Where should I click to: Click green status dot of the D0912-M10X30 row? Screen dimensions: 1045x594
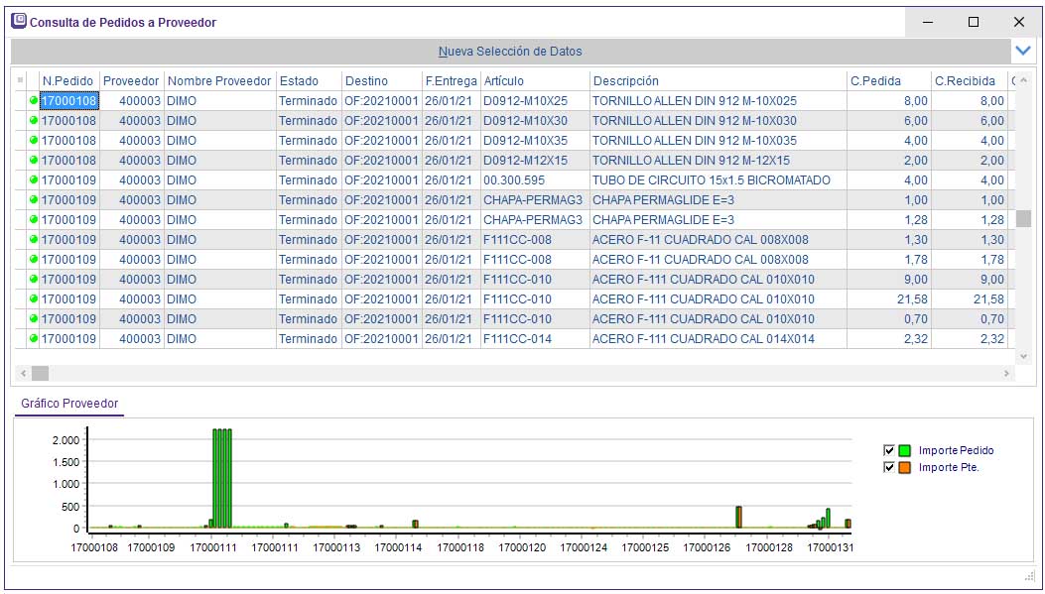pyautogui.click(x=34, y=121)
